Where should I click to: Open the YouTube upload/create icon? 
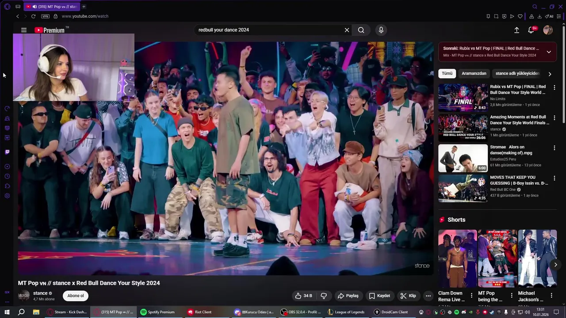516,30
